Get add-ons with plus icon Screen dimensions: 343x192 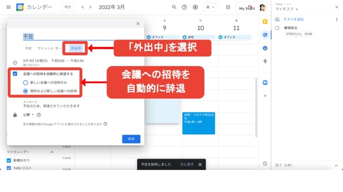pos(265,96)
